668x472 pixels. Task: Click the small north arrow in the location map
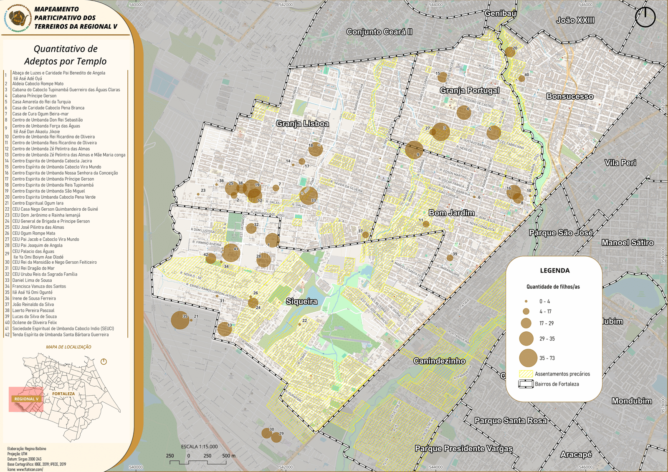(104, 361)
